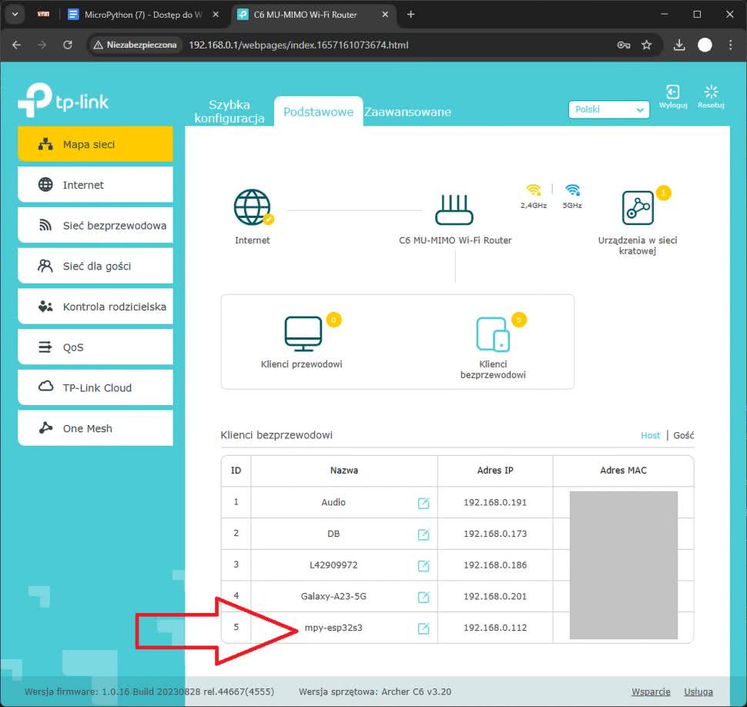The image size is (747, 707).
Task: Open the Polski language dropdown
Action: (609, 109)
